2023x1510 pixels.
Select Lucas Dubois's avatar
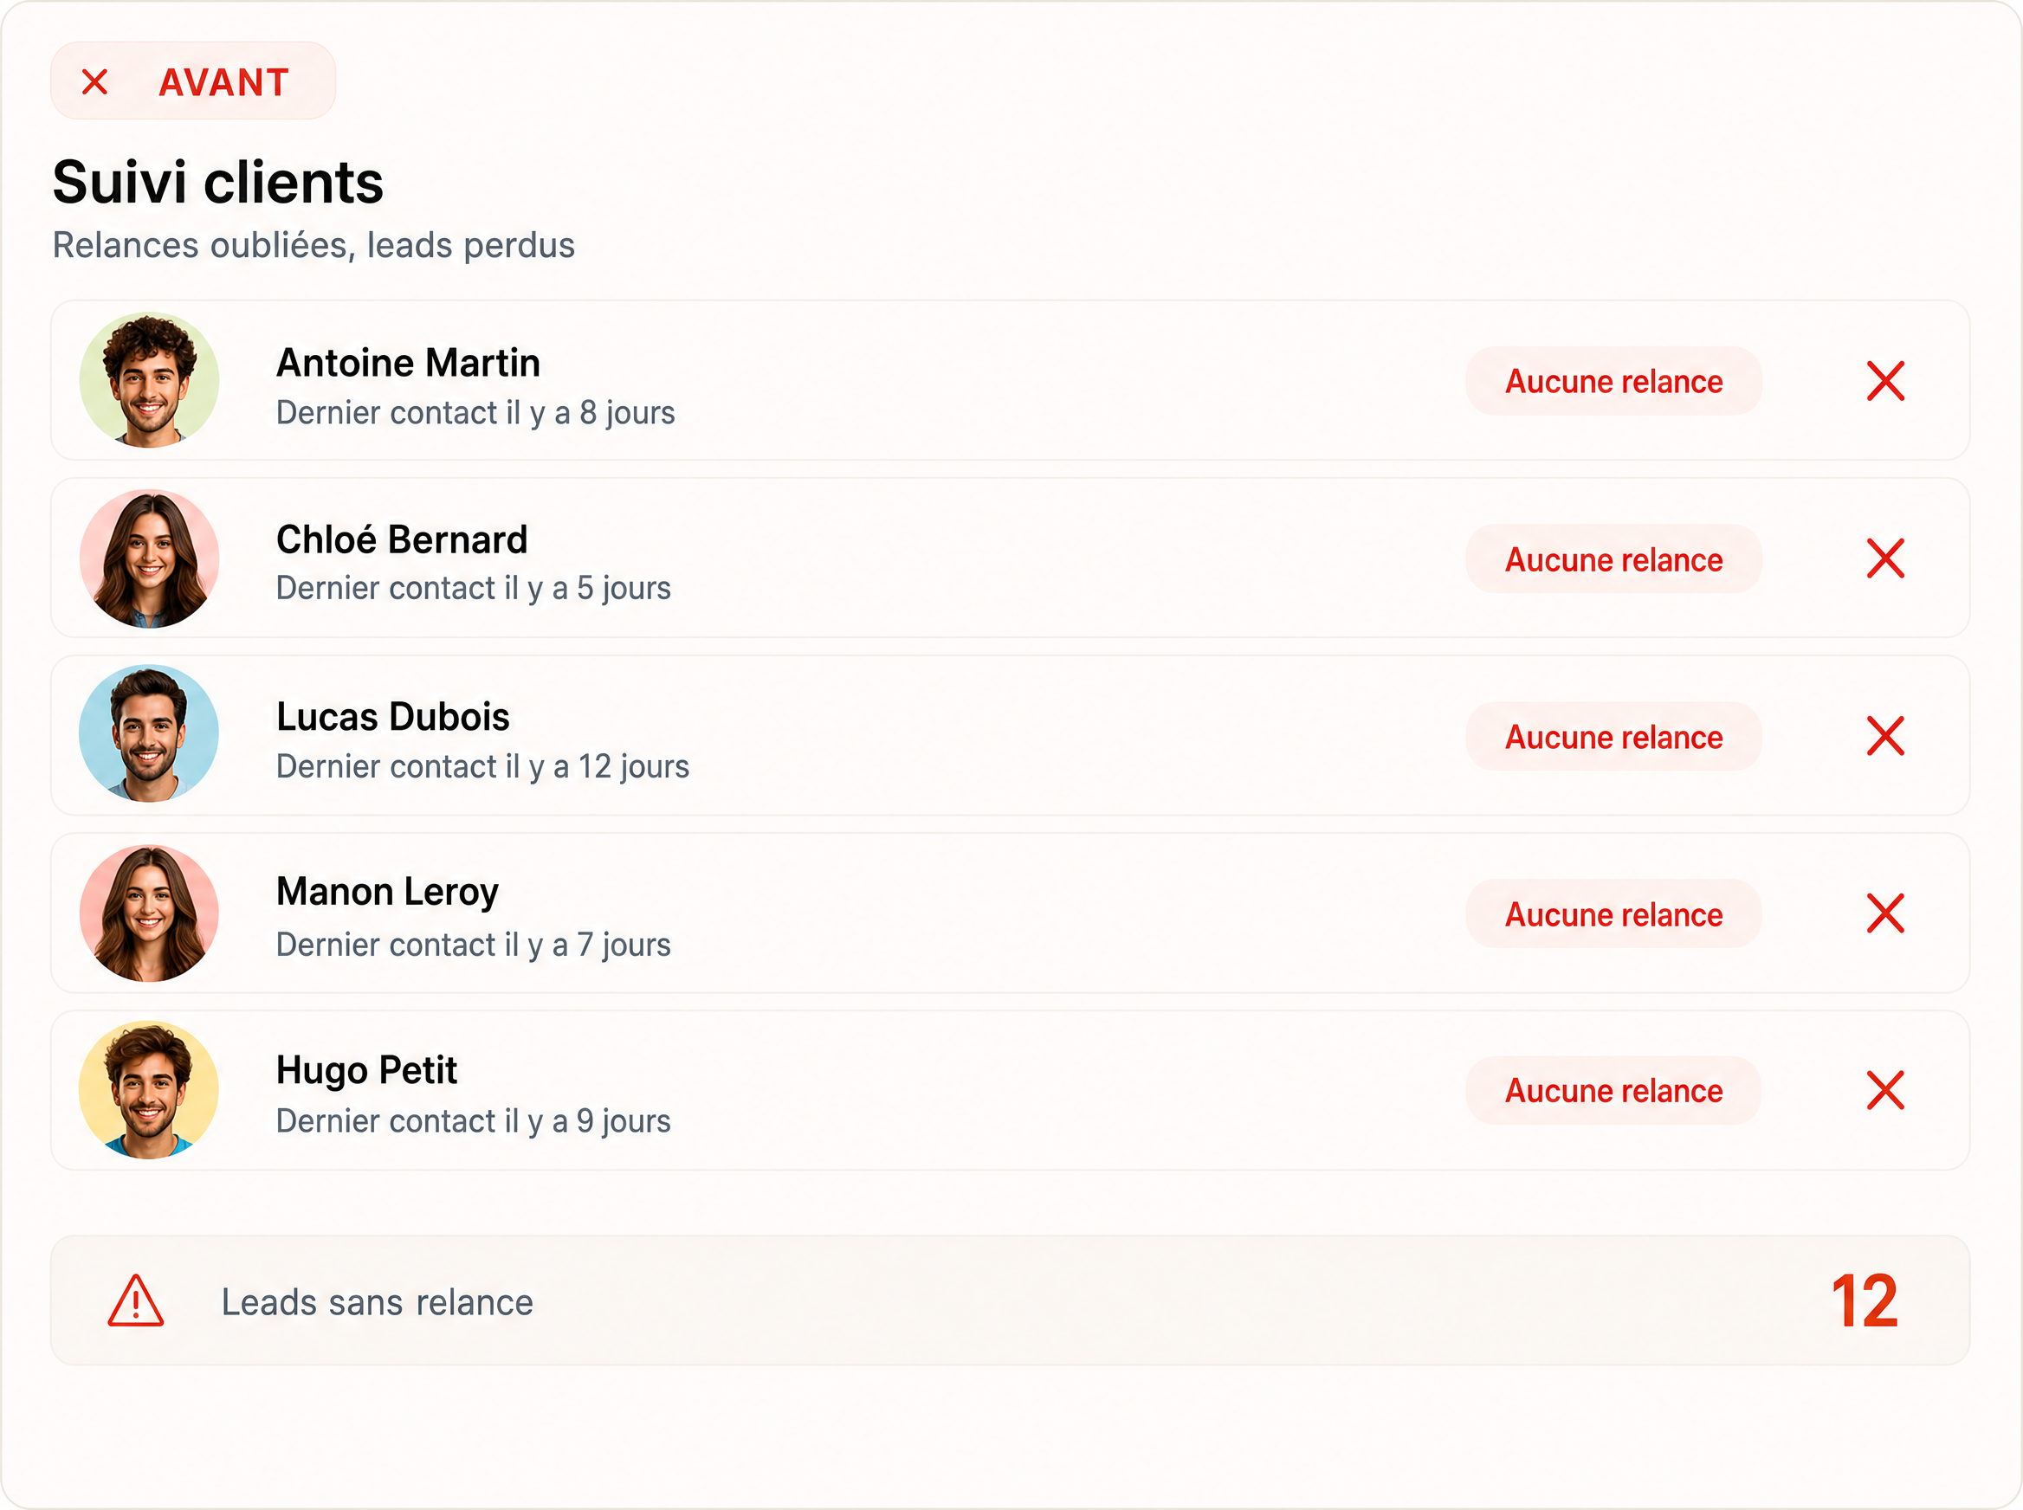(149, 734)
